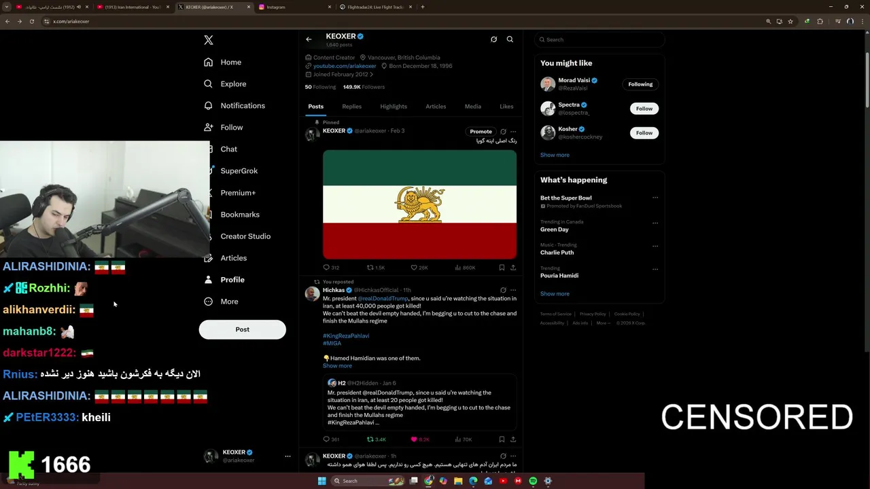Open options for the Pouria Hamidi trend
The image size is (870, 489).
tap(655, 269)
